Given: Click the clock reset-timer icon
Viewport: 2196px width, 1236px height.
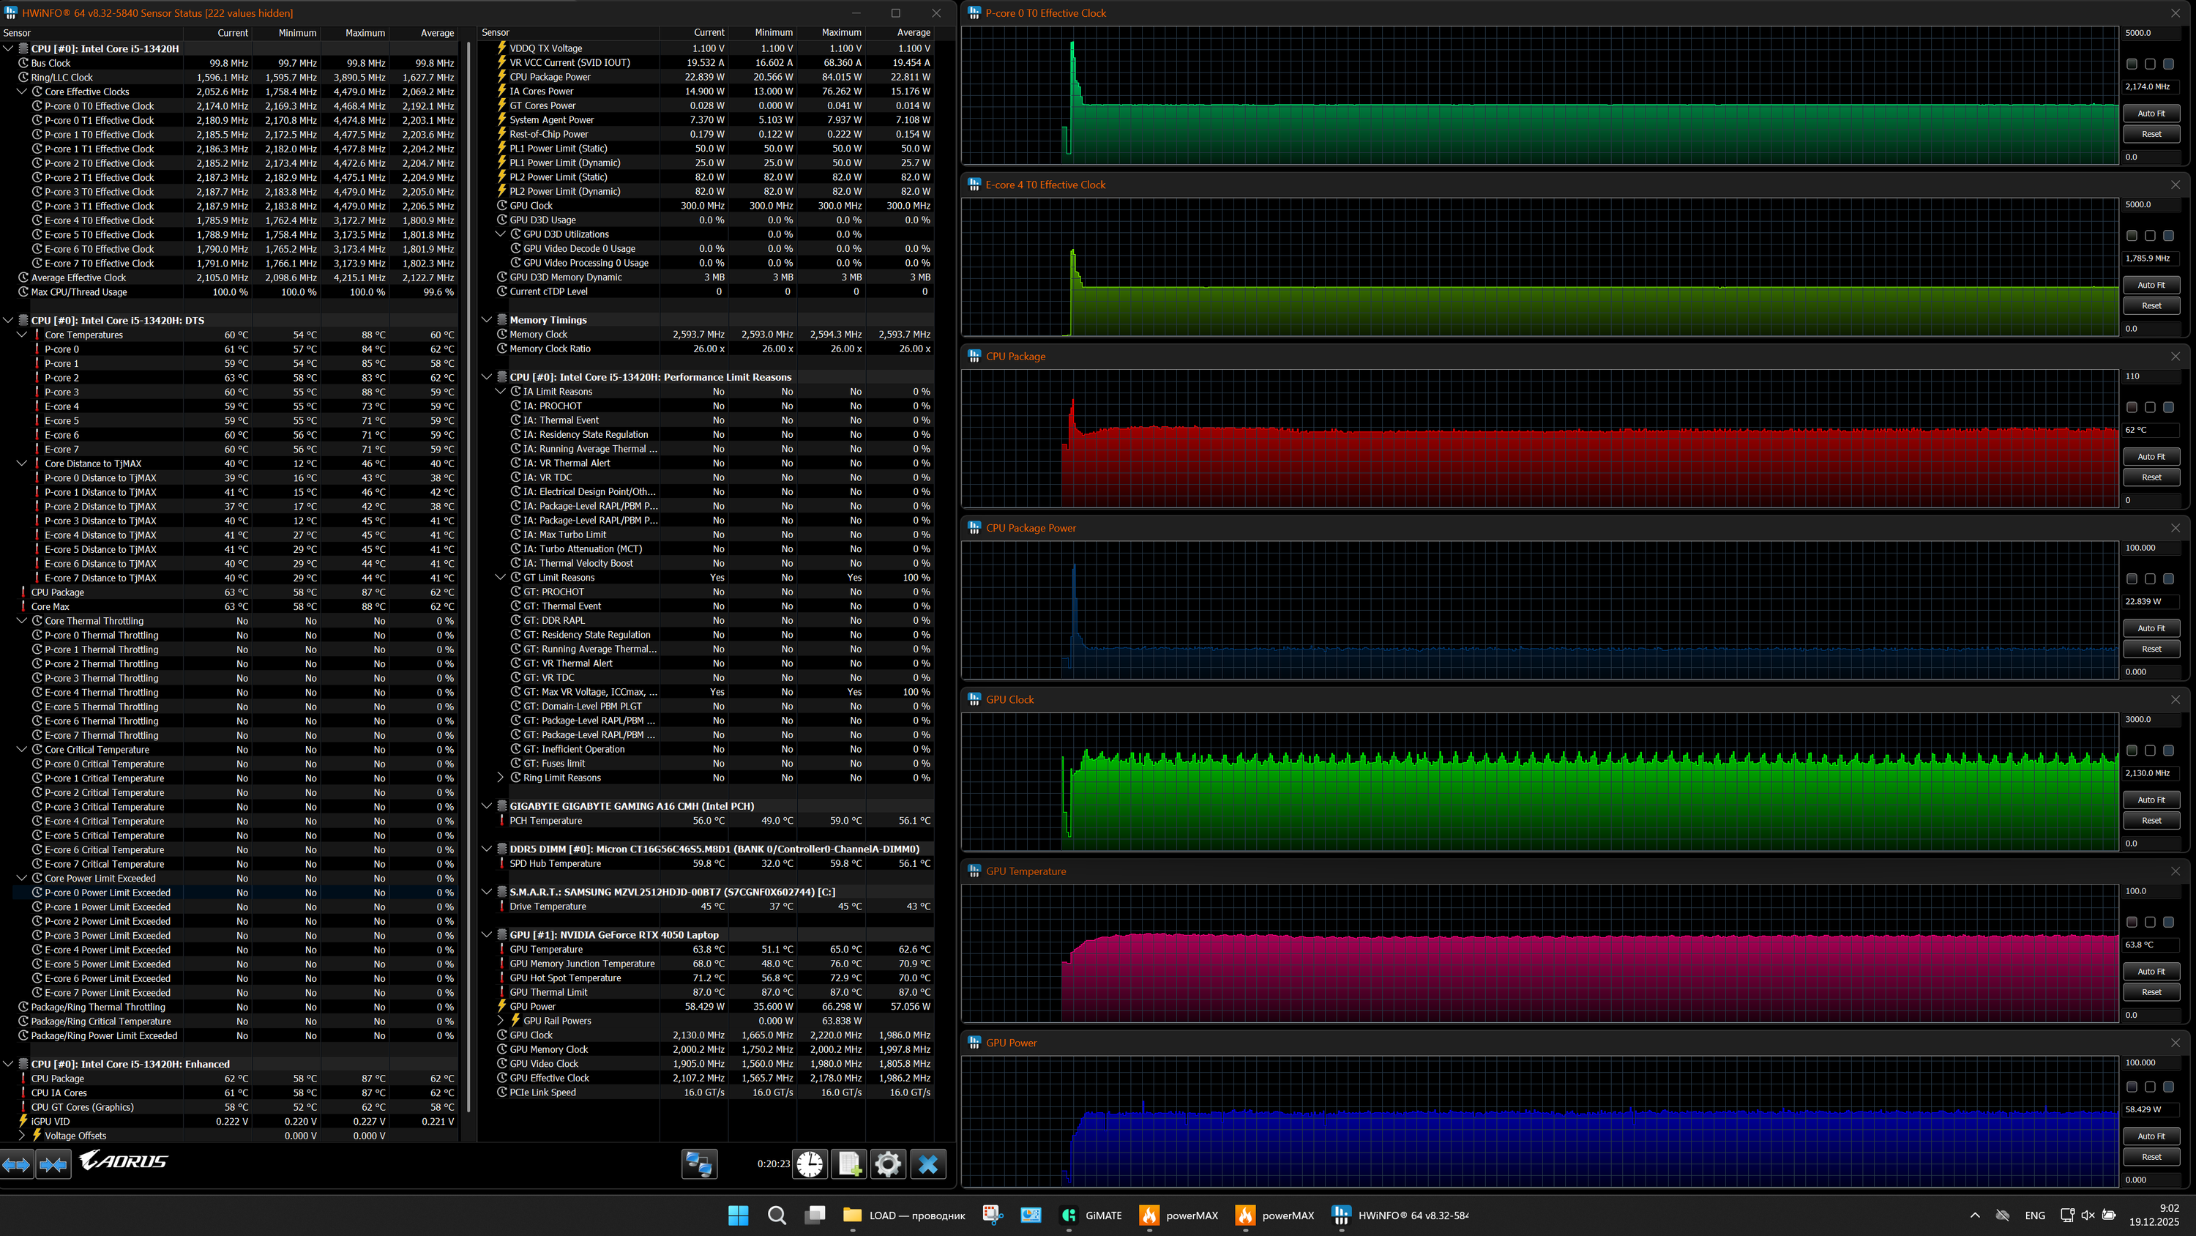Looking at the screenshot, I should (810, 1164).
